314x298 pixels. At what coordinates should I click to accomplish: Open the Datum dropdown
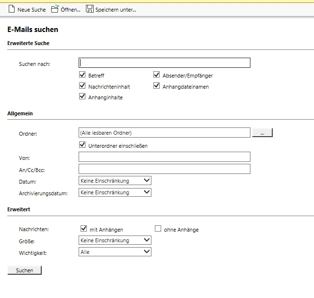(115, 181)
